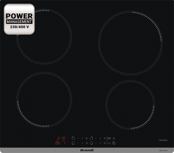Increase power with bottom-left plus key
The width and height of the screenshot is (174, 153).
[x=82, y=143]
